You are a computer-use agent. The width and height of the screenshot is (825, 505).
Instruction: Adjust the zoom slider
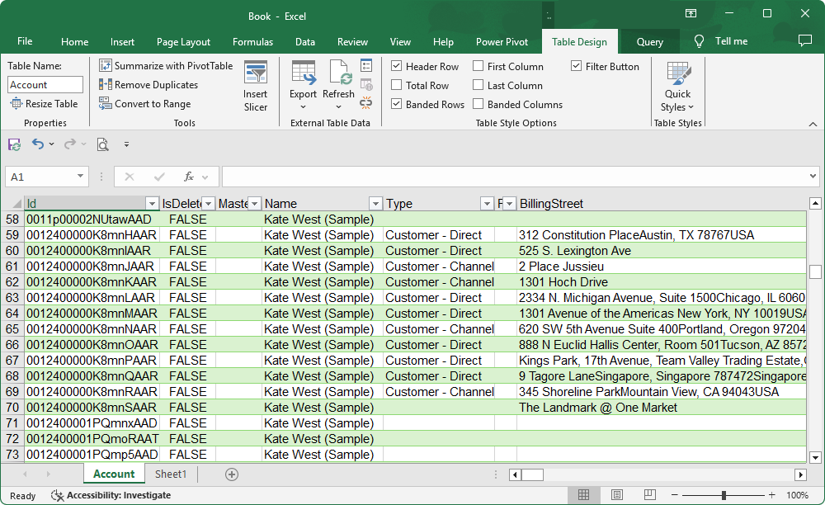[722, 495]
